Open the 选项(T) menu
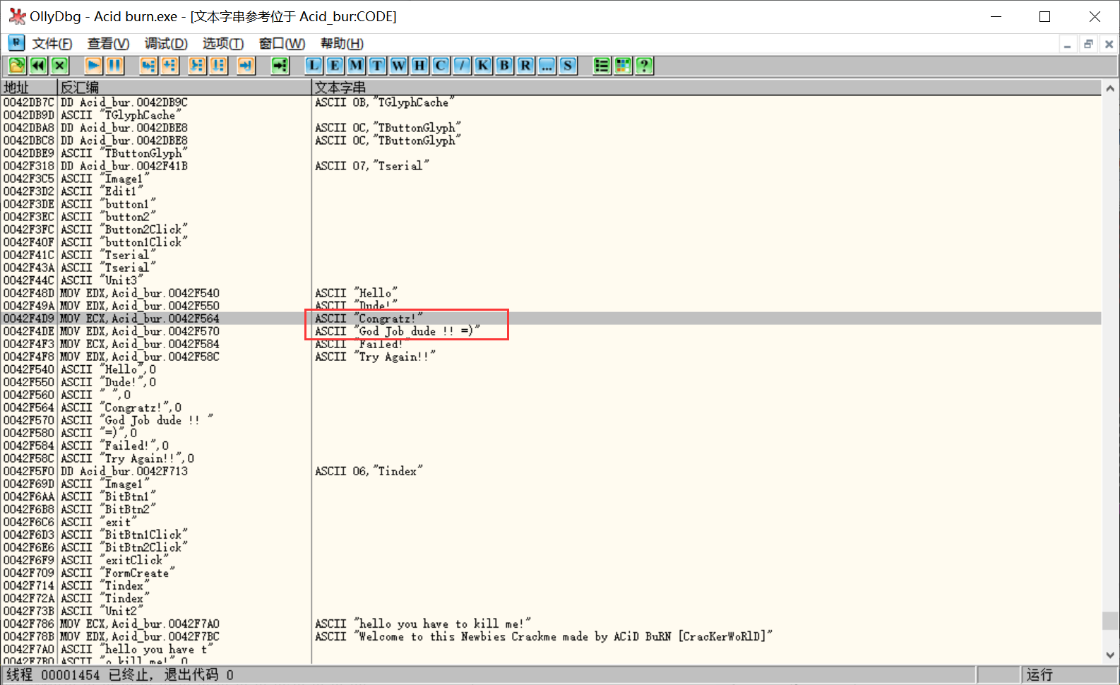1120x685 pixels. [x=223, y=44]
